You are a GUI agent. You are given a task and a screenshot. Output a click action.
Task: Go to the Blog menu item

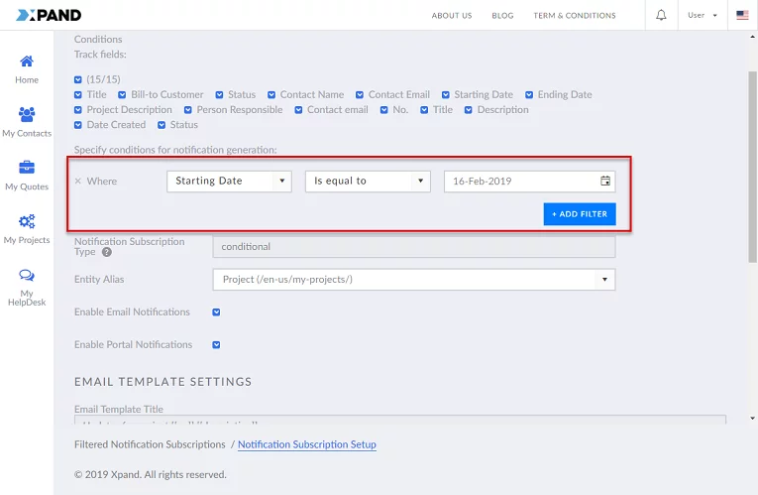[x=502, y=16]
